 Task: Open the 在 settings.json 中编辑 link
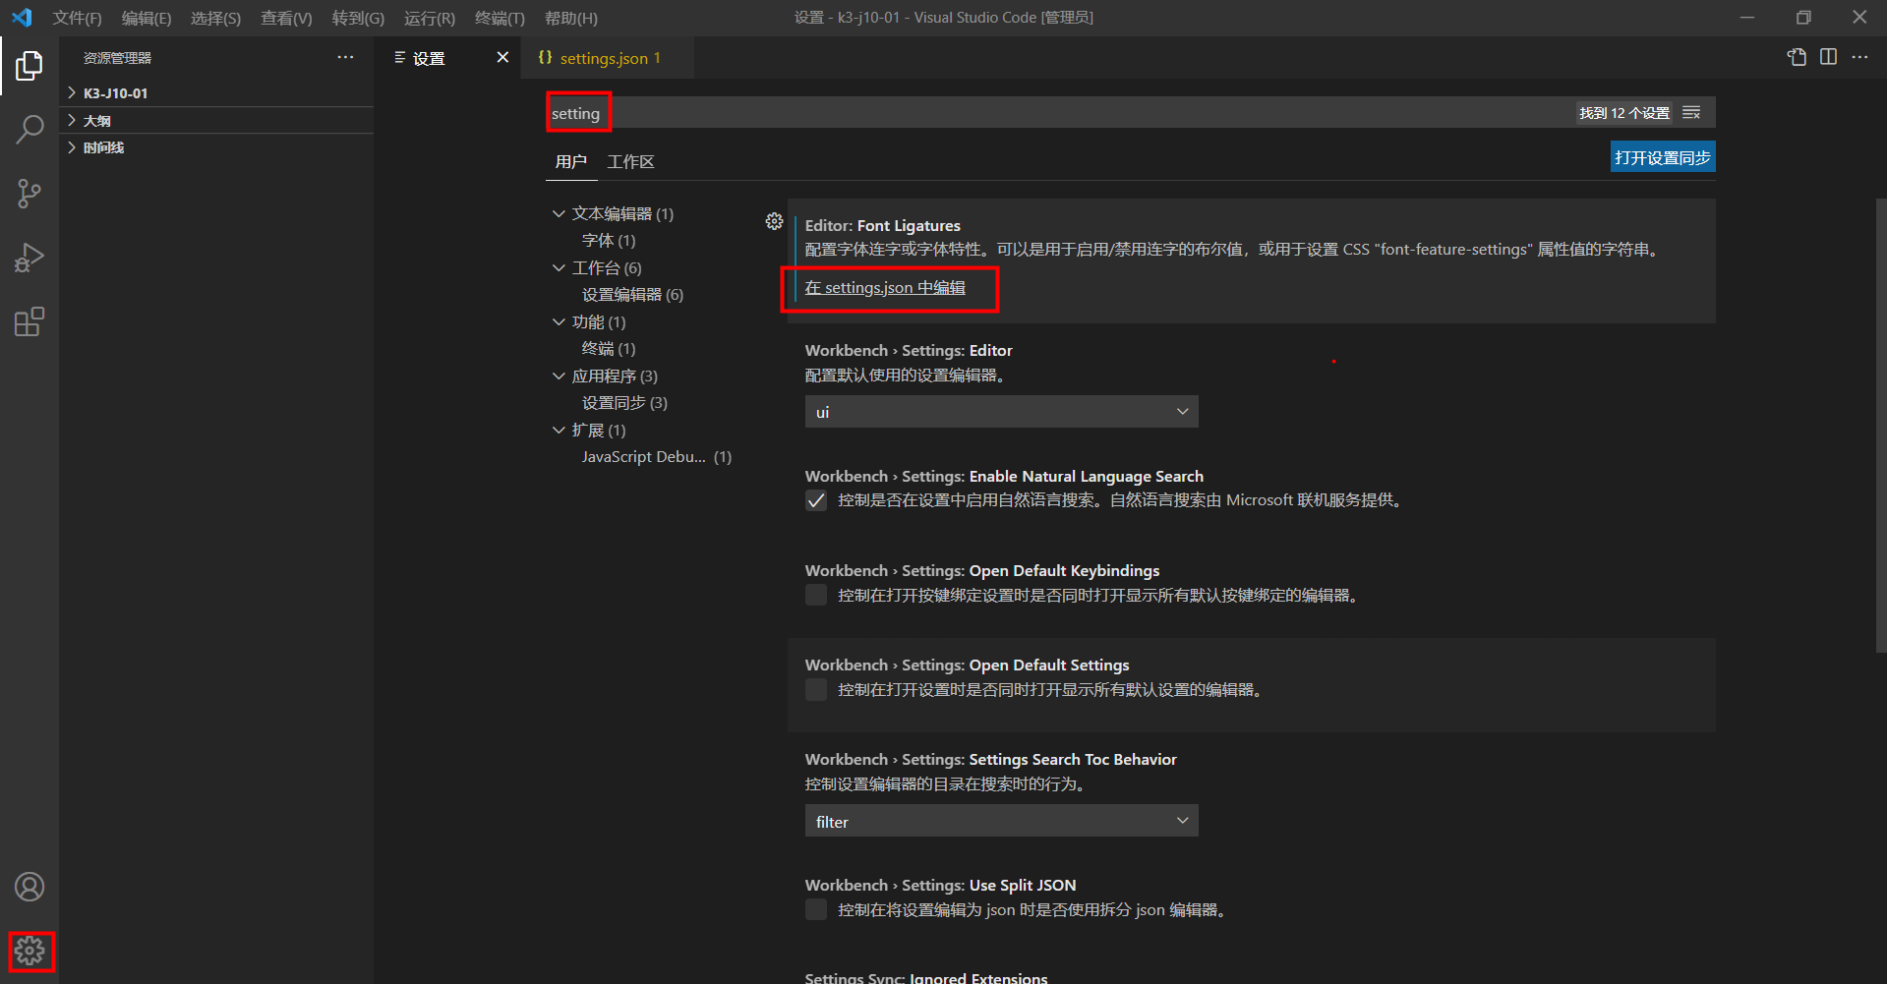[x=888, y=287]
